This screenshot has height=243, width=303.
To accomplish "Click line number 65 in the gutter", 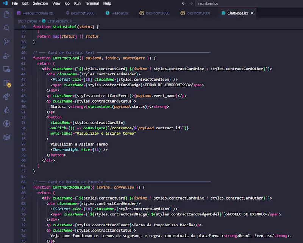I will point(23,188).
